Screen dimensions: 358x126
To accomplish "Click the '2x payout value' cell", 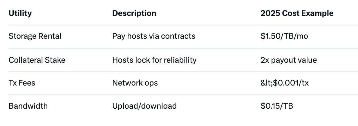I will click(x=288, y=60).
